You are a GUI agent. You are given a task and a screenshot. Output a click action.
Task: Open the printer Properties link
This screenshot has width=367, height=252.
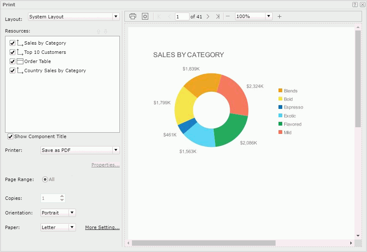[x=104, y=165]
